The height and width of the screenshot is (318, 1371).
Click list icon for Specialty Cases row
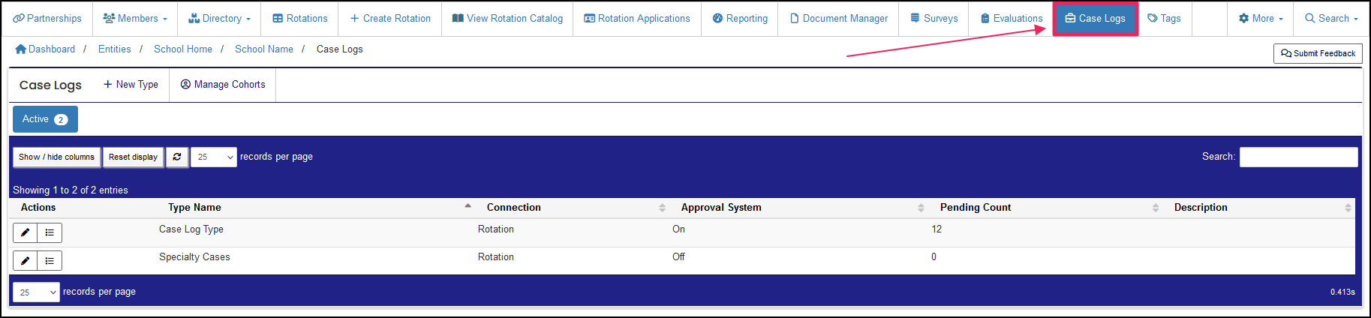coord(50,261)
